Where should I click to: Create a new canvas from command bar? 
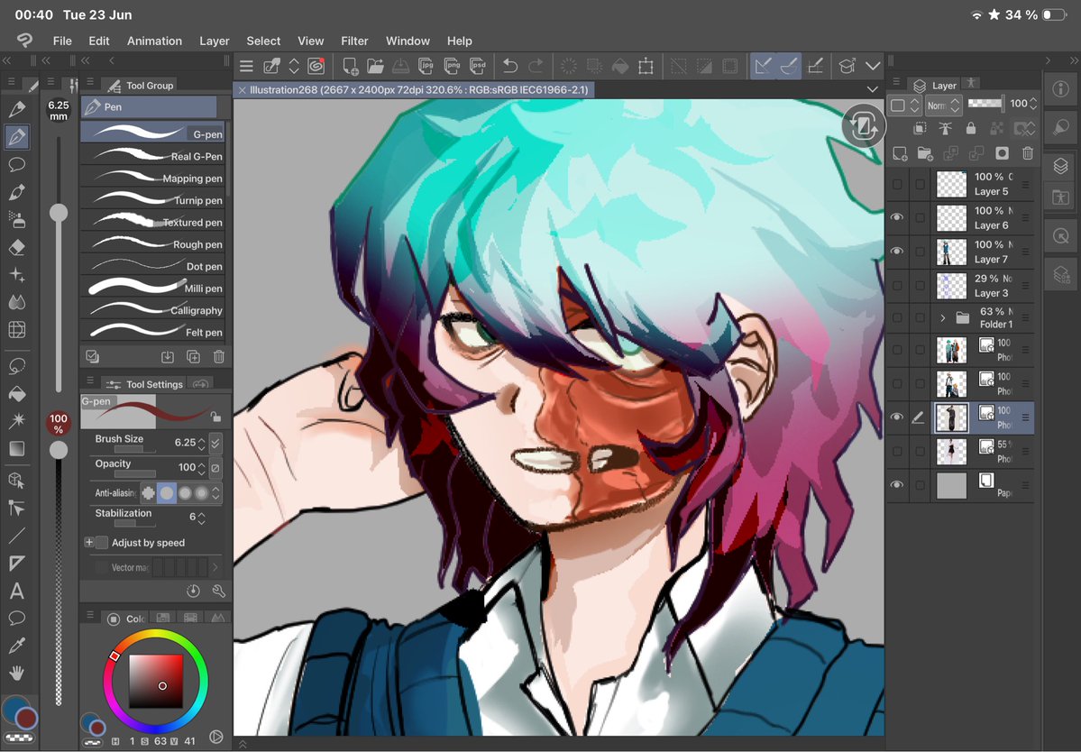click(350, 66)
